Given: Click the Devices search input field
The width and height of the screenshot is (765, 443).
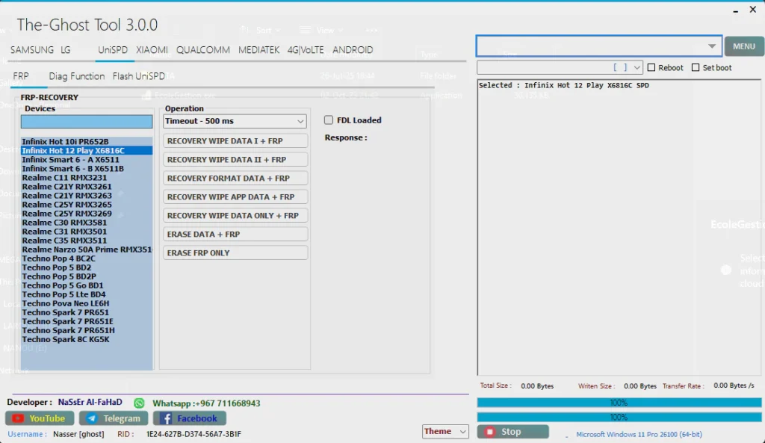Looking at the screenshot, I should (x=86, y=122).
